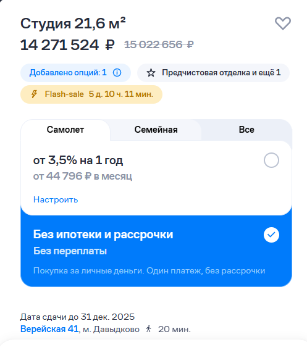Add studio to favorites with heart icon

283,23
